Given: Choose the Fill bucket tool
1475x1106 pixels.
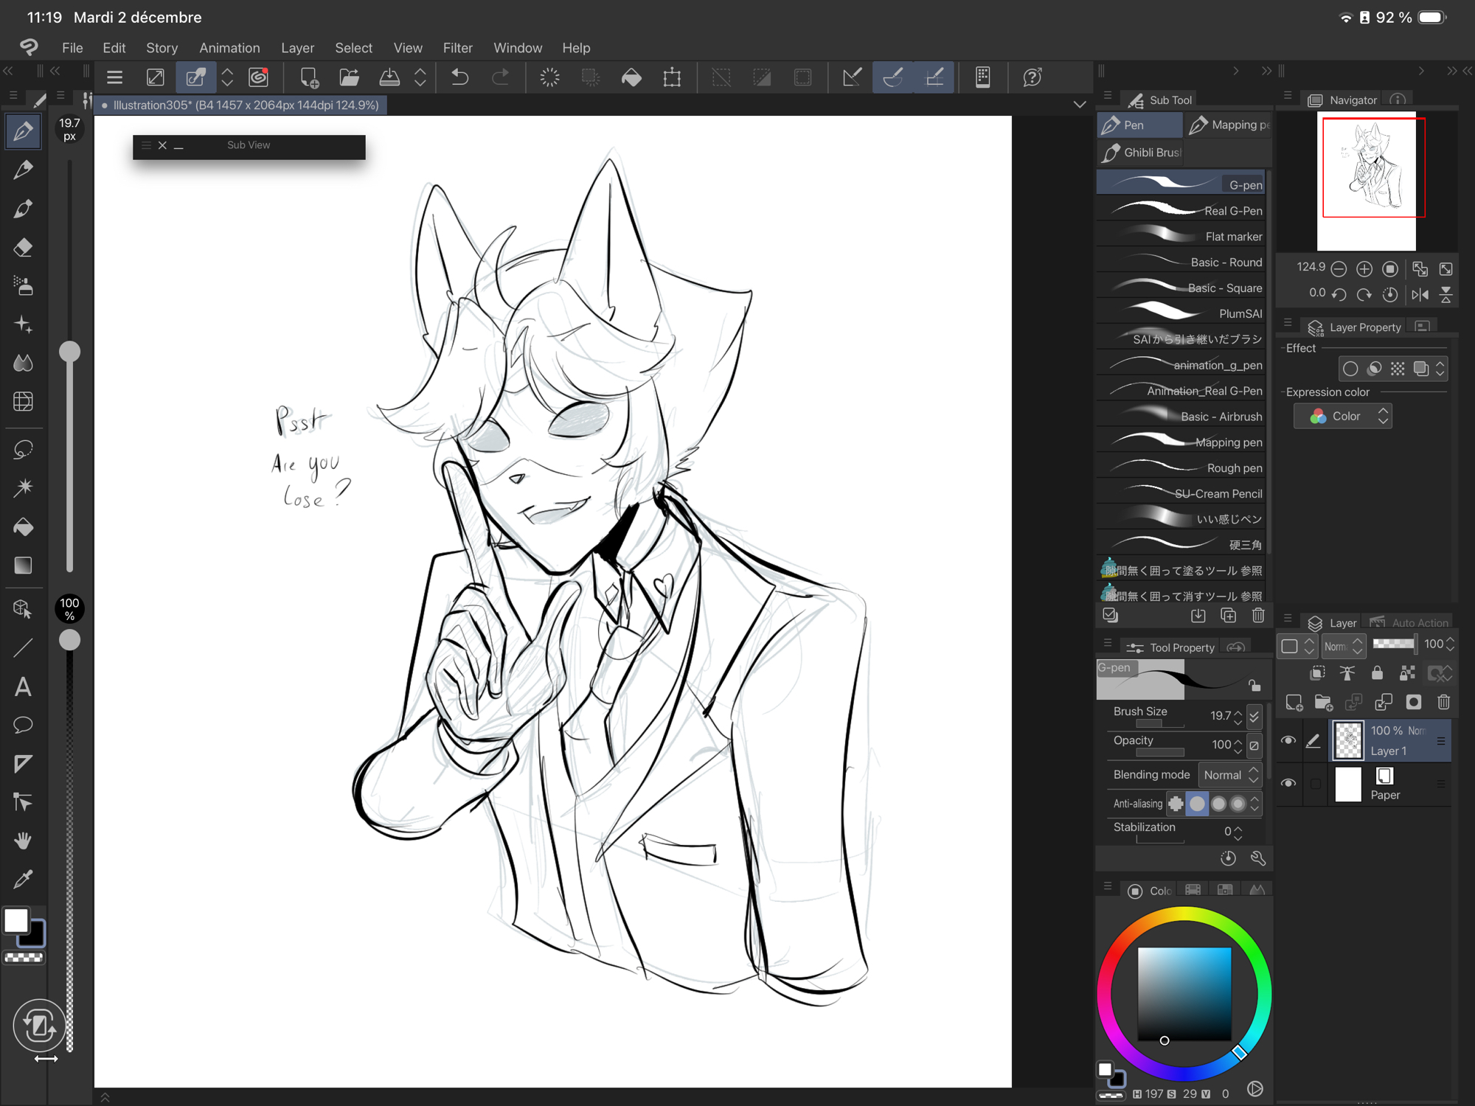Looking at the screenshot, I should 23,526.
